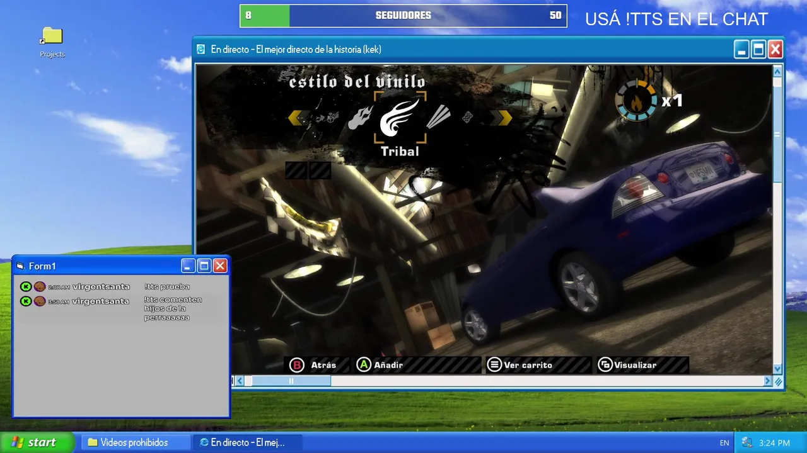Click the '!tts comenten hijos' chat message
The height and width of the screenshot is (453, 807).
pyautogui.click(x=173, y=308)
